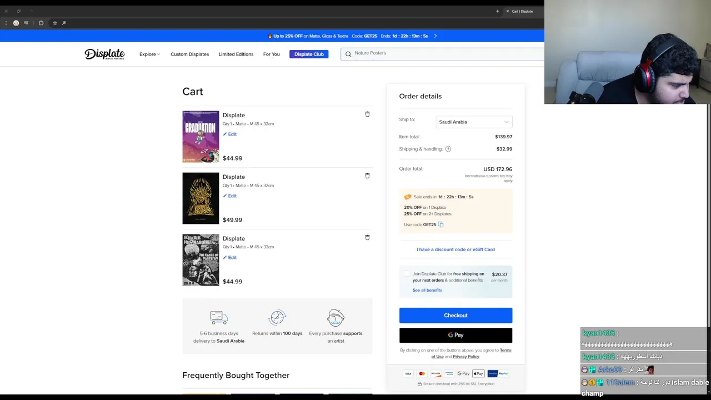Open the golden throne poster thumbnail
This screenshot has height=400, width=711.
click(x=201, y=198)
